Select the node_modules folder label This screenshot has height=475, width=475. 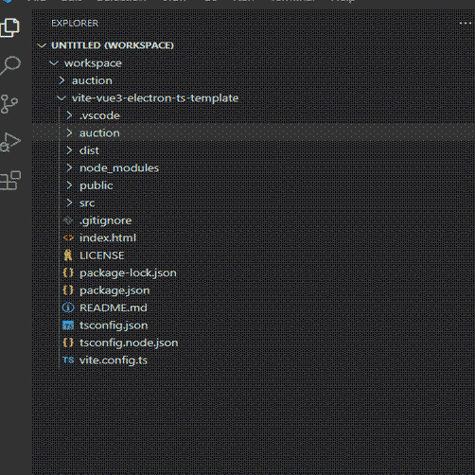tap(119, 168)
